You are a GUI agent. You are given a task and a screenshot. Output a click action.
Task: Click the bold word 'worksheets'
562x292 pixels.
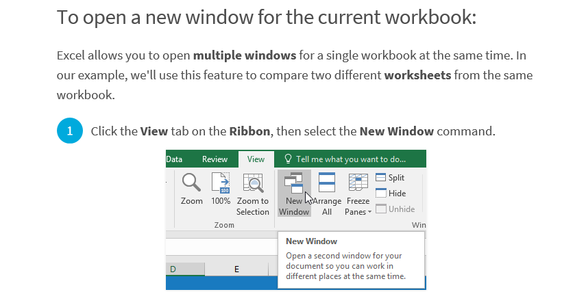tap(417, 75)
